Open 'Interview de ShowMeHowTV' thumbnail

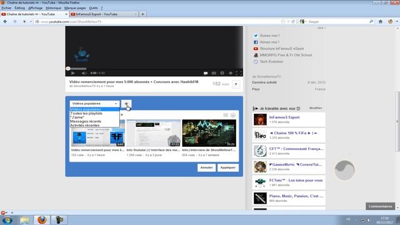pos(209,133)
